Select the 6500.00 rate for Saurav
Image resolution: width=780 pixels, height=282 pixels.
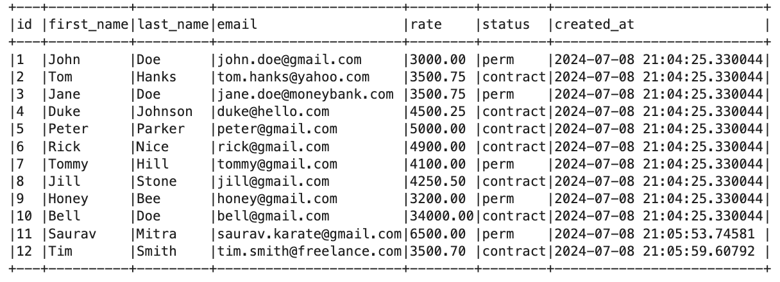pyautogui.click(x=438, y=234)
